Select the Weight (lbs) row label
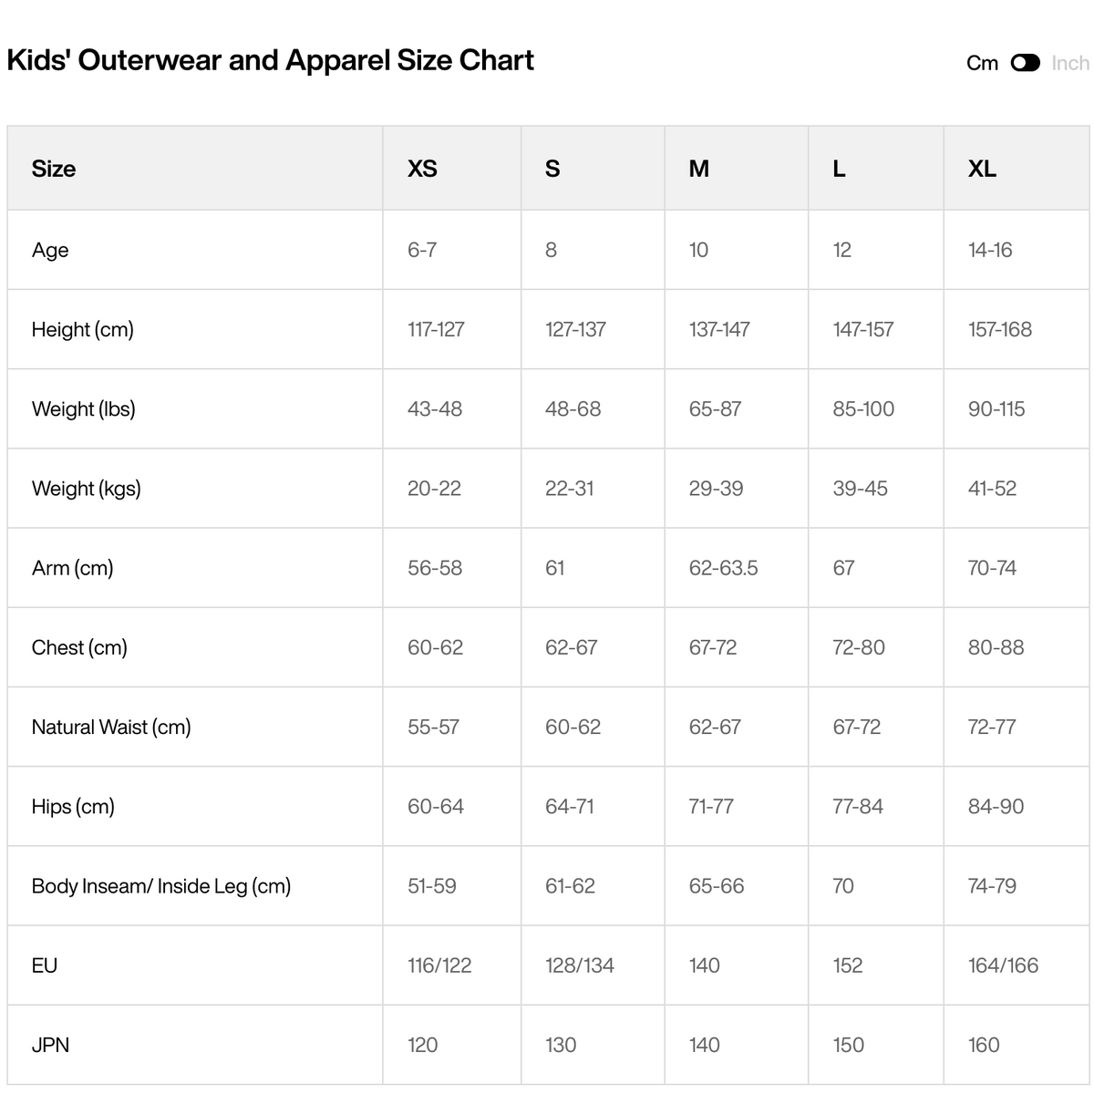The image size is (1094, 1094). tap(84, 408)
